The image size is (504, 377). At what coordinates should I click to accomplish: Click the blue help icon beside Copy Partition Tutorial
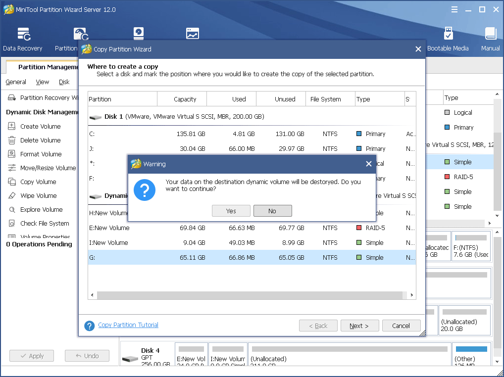point(89,326)
